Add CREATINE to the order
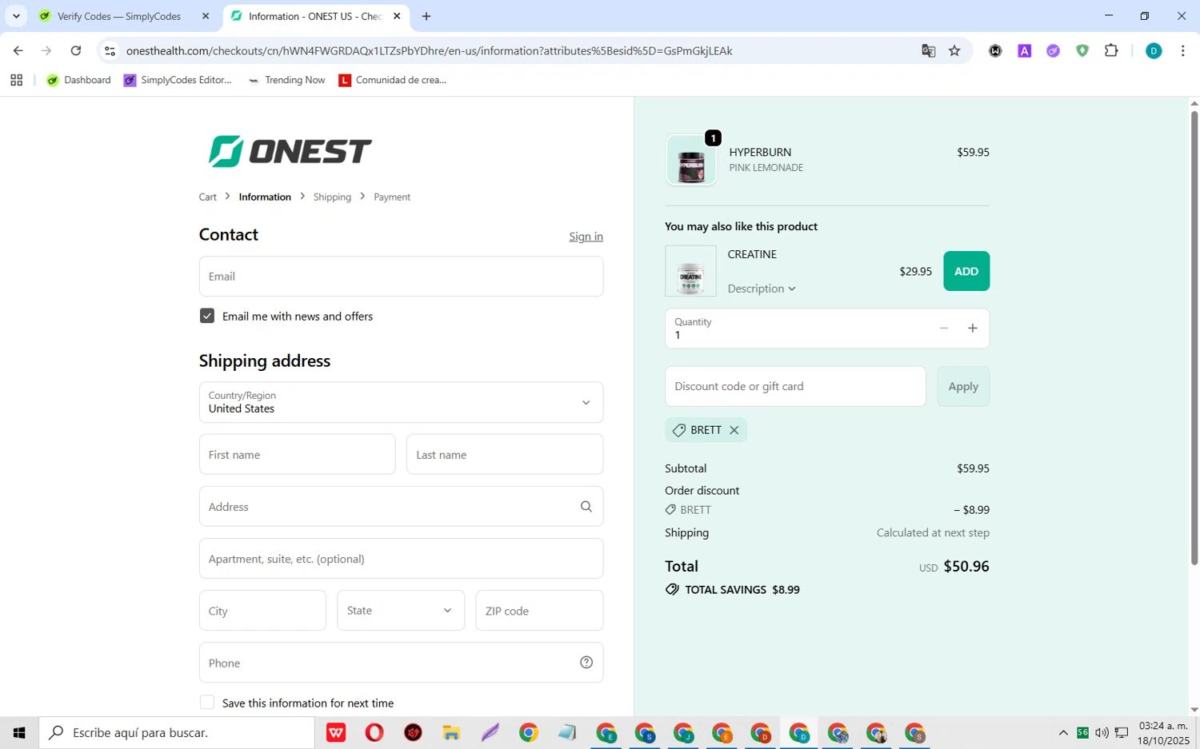Image resolution: width=1200 pixels, height=749 pixels. pos(966,271)
